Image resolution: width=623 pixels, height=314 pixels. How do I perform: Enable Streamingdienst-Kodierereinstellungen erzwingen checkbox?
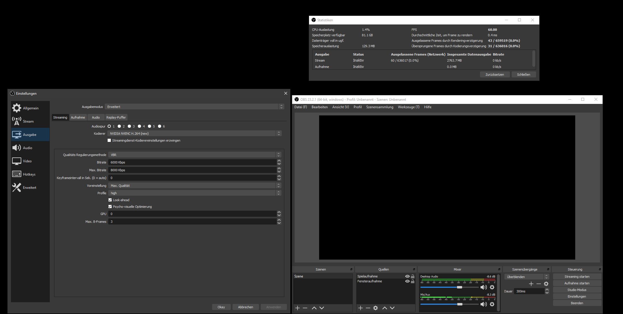109,140
